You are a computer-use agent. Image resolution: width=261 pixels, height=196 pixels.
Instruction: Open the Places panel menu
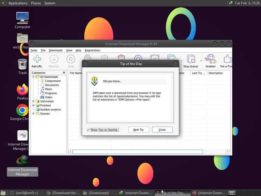click(x=36, y=3)
